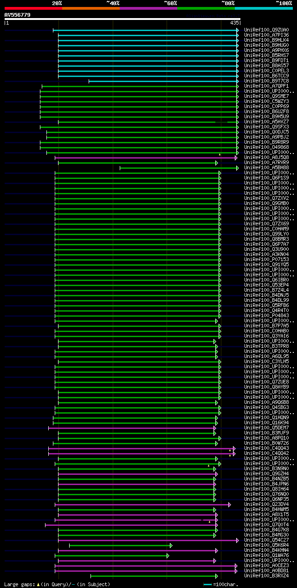The image size is (297, 588).
Task: Select the UniRef100_B9R8R9 entry
Action: (266, 142)
